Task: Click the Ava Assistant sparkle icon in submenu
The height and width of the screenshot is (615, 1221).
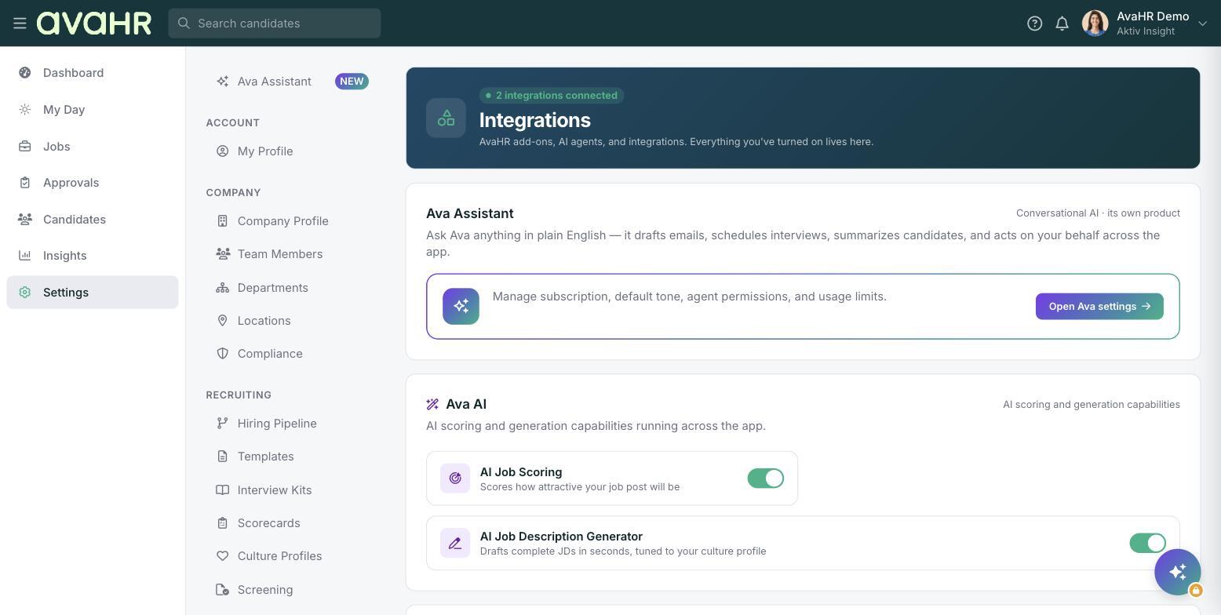Action: (x=223, y=82)
